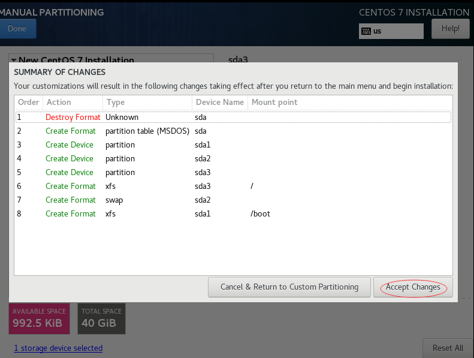Click the sda3 heading in background panel
This screenshot has height=358, width=474.
(238, 59)
